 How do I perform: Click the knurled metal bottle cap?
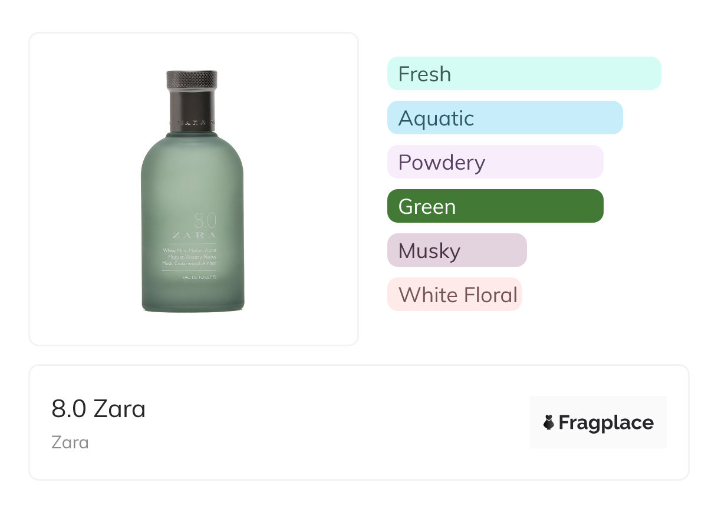coord(192,80)
